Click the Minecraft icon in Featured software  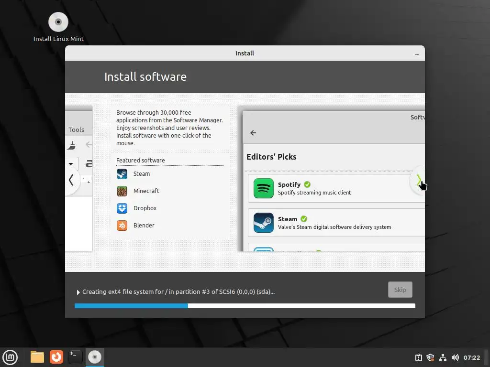122,191
